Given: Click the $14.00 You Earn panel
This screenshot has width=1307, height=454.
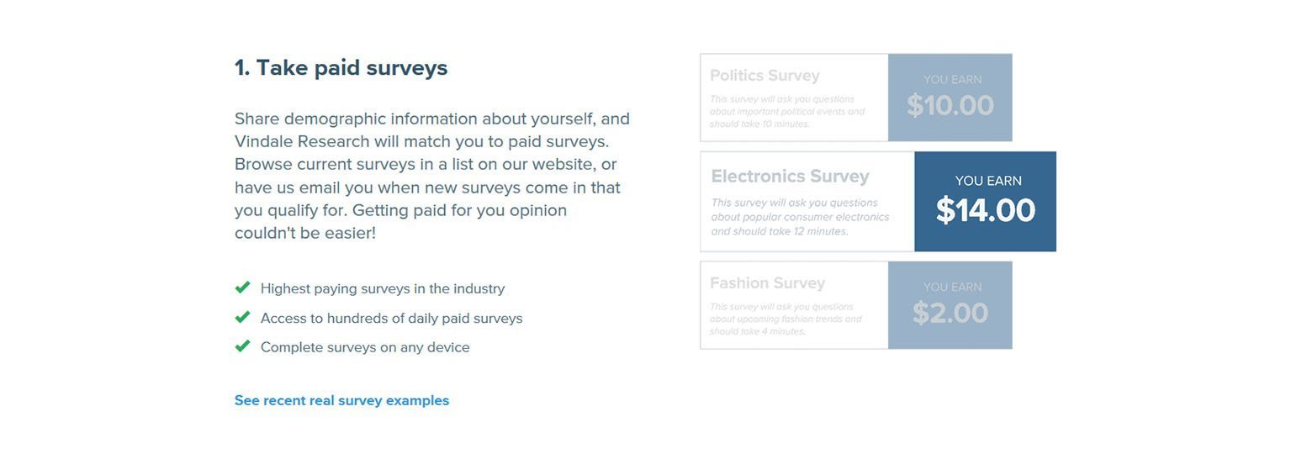Looking at the screenshot, I should 985,202.
